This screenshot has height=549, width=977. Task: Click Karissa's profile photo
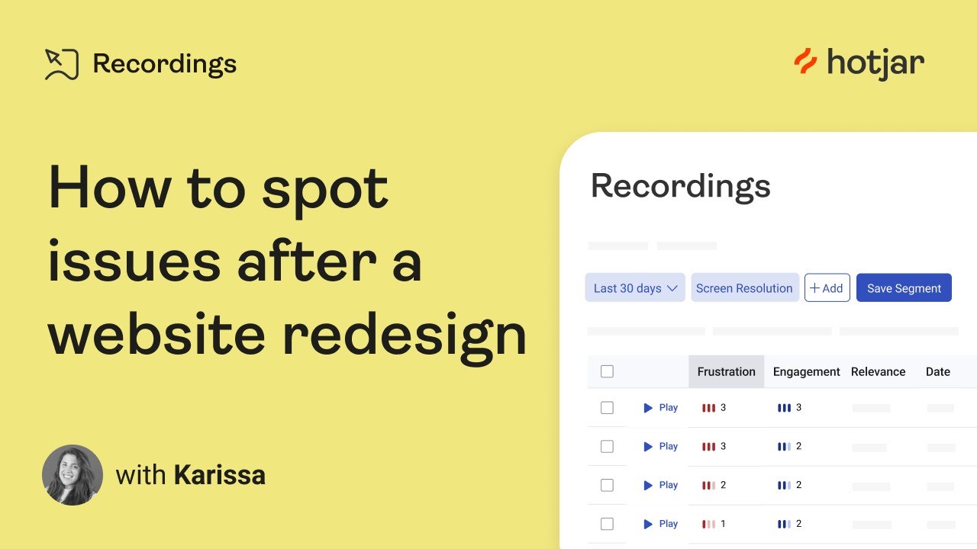tap(73, 475)
